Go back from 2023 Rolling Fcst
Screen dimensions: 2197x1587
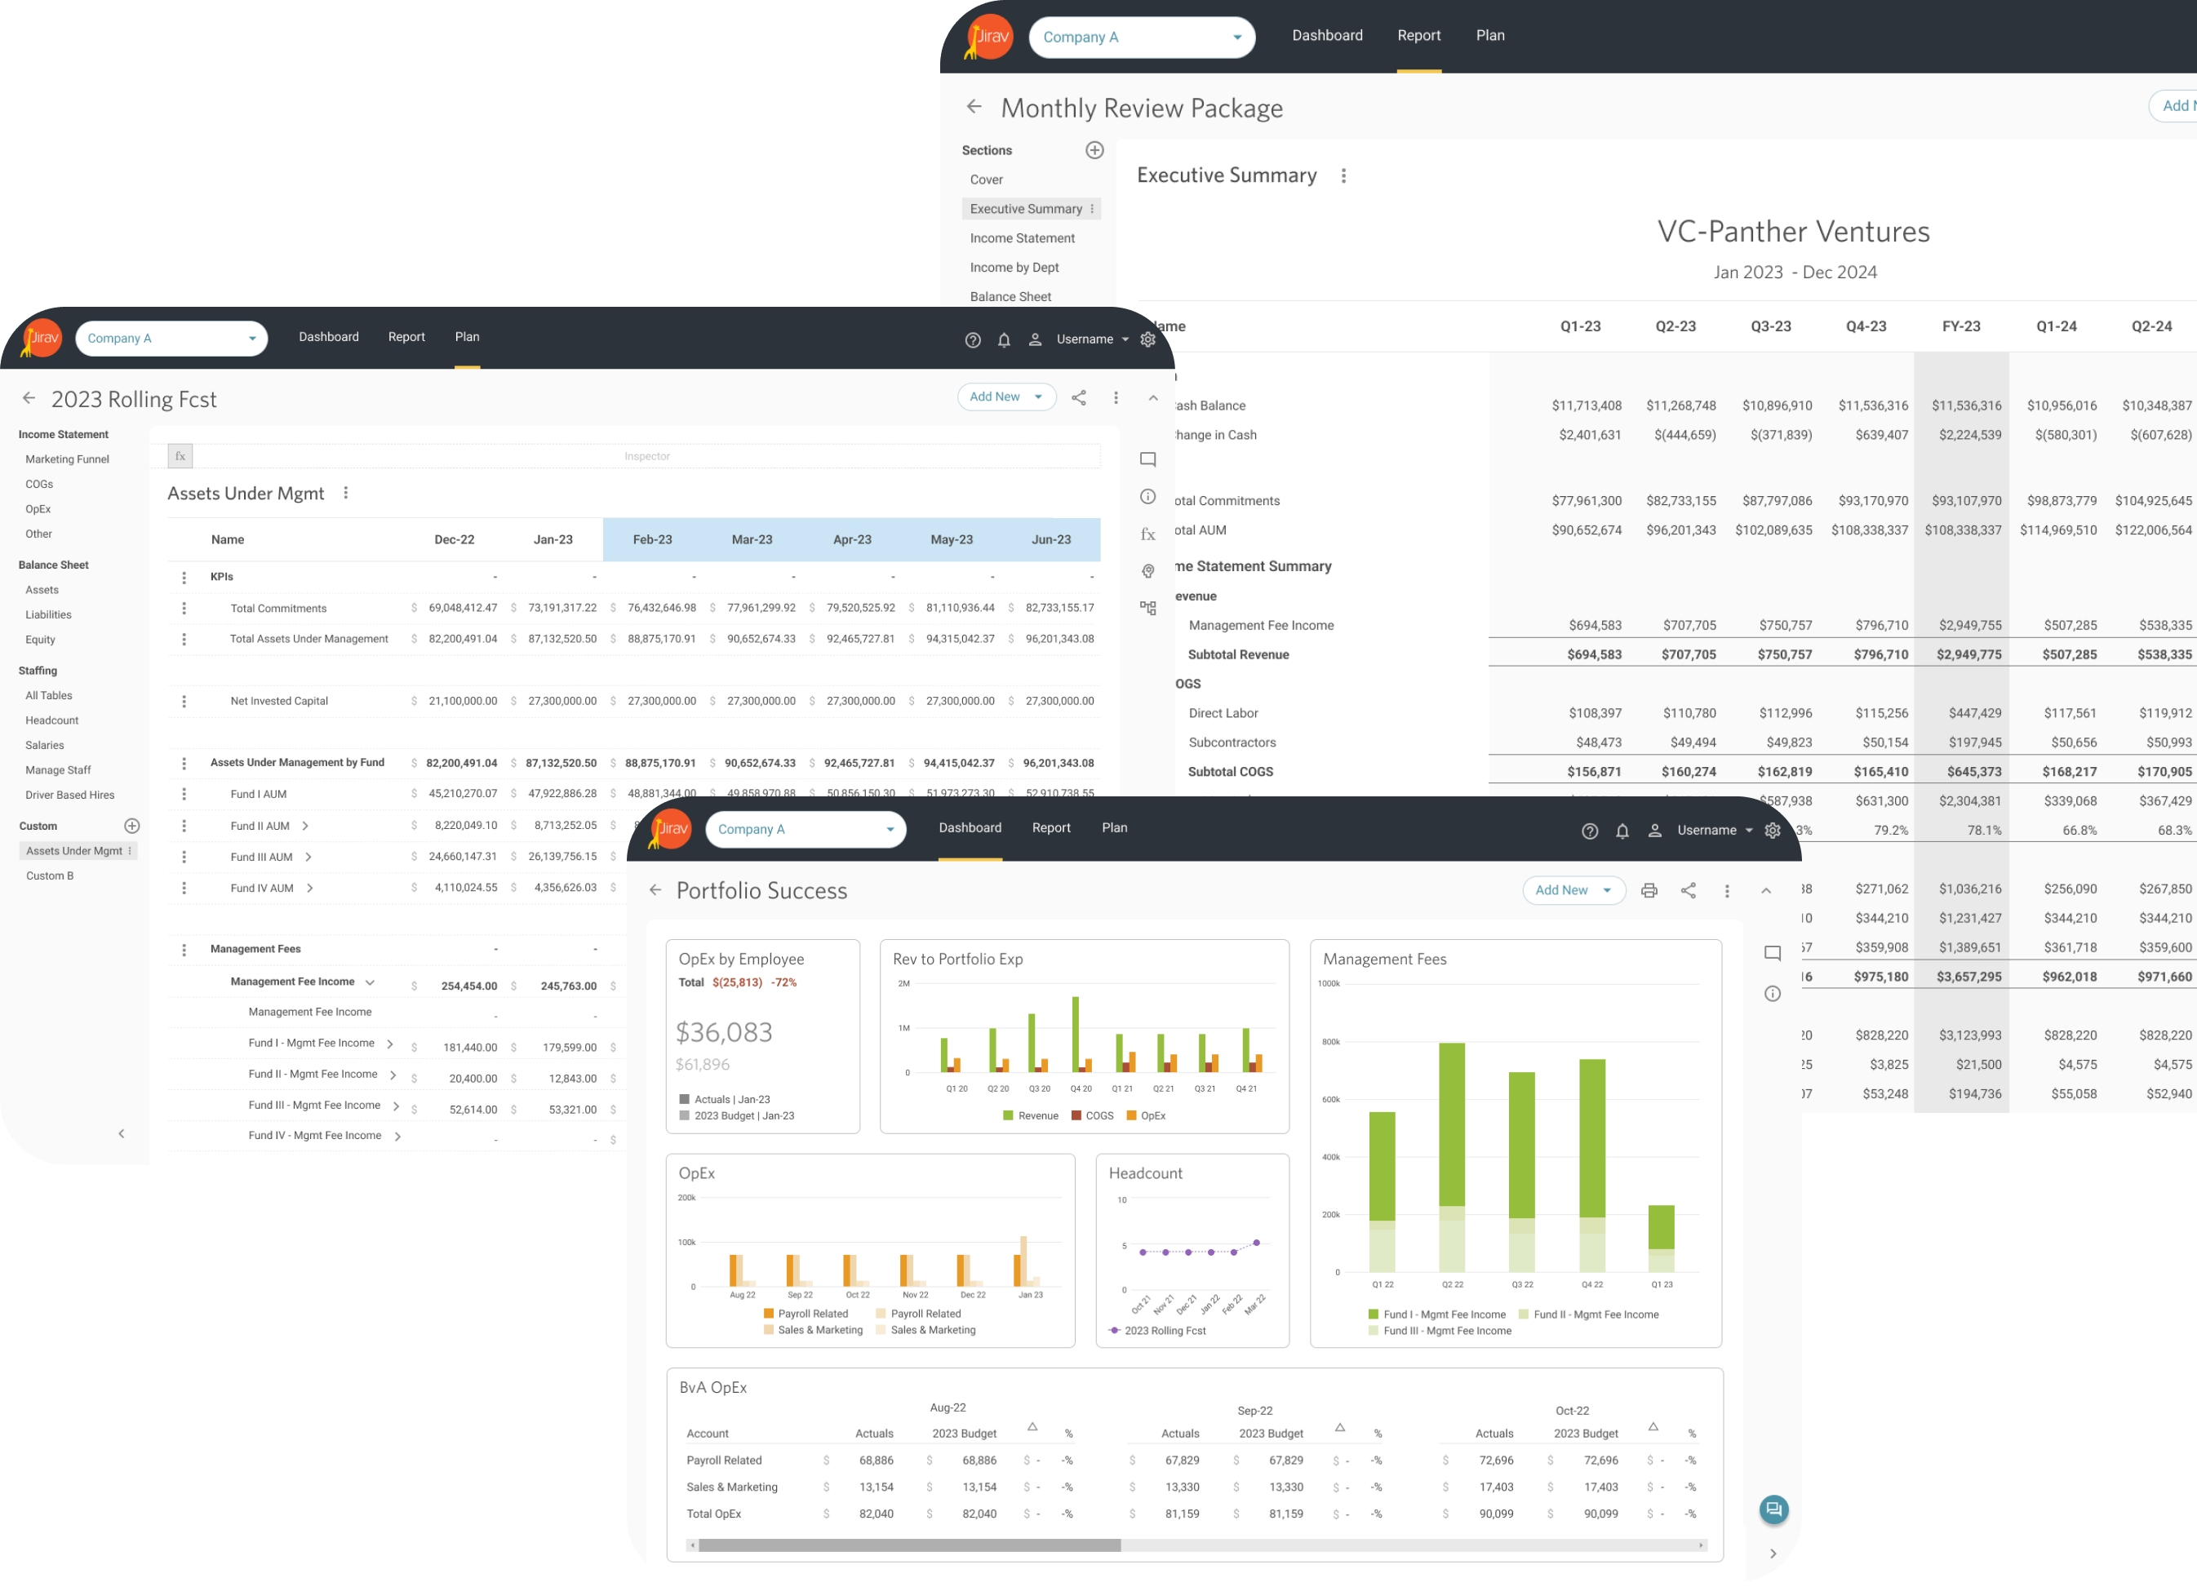coord(29,398)
